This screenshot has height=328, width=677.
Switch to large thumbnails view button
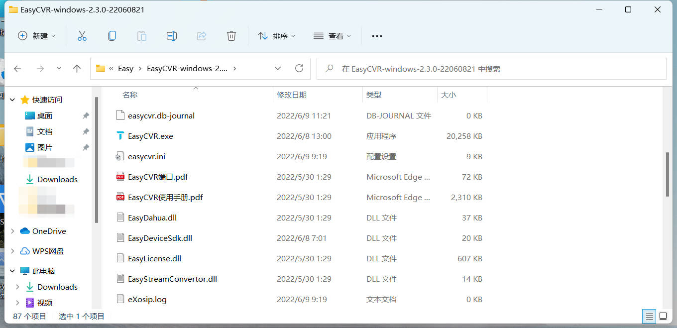click(x=663, y=316)
